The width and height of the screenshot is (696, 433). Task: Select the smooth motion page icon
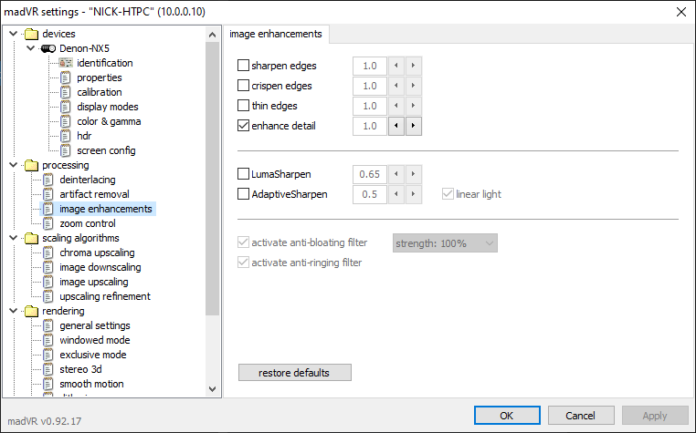(x=48, y=384)
